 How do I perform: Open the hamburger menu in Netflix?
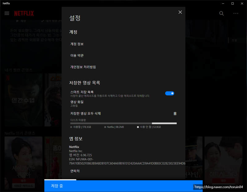coord(7,13)
